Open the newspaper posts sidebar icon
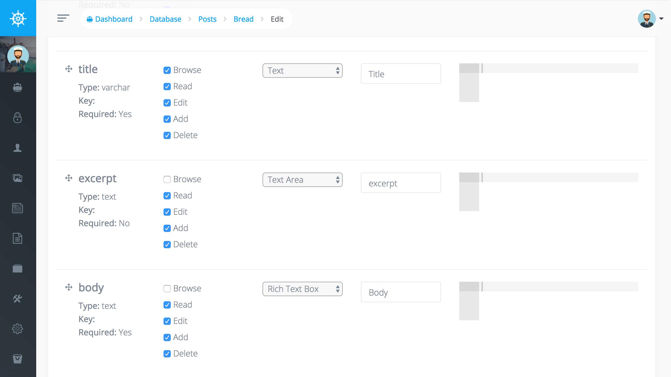This screenshot has height=377, width=671. tap(17, 208)
